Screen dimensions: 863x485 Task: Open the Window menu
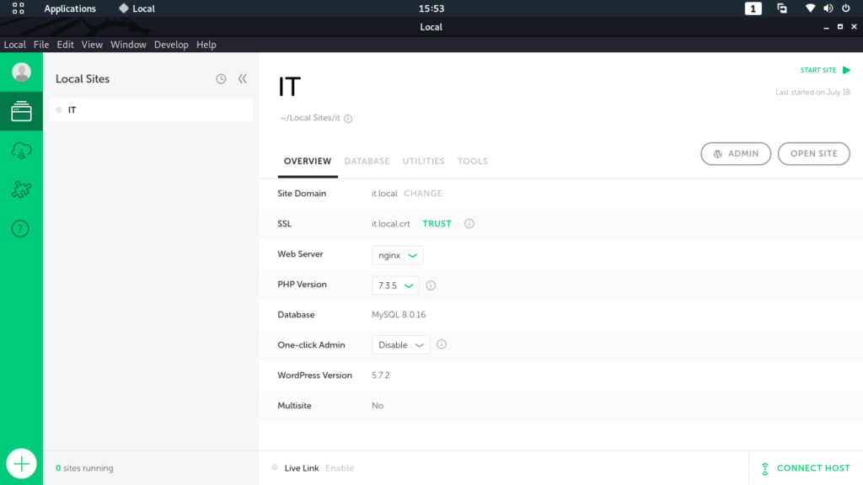(x=128, y=45)
